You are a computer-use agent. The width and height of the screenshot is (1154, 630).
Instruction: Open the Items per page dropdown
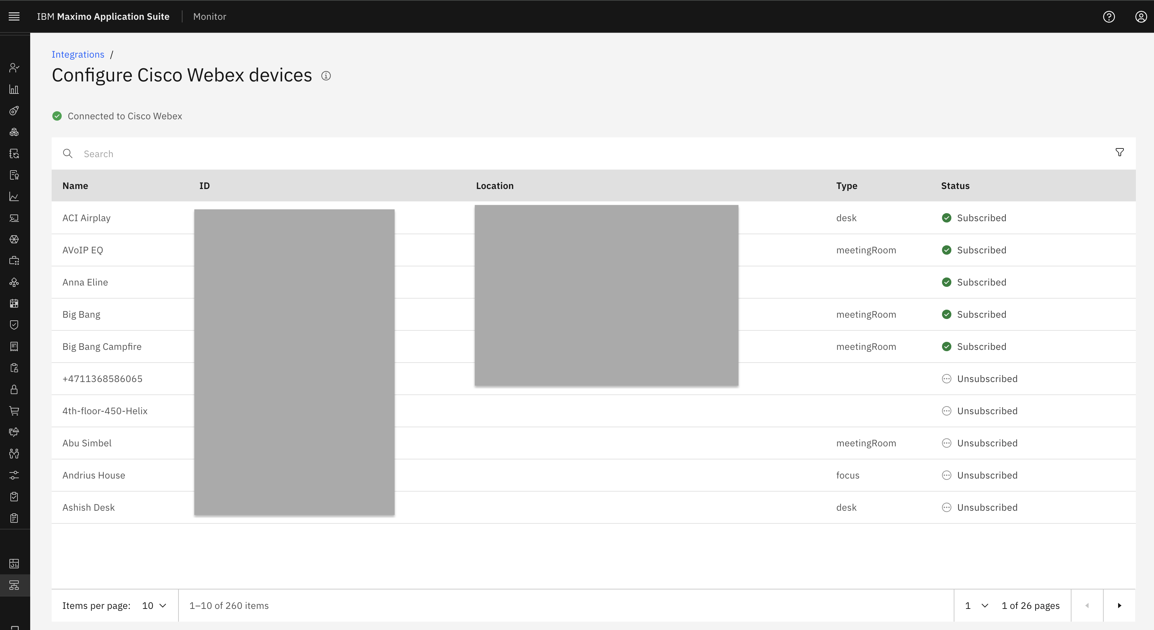(x=154, y=606)
